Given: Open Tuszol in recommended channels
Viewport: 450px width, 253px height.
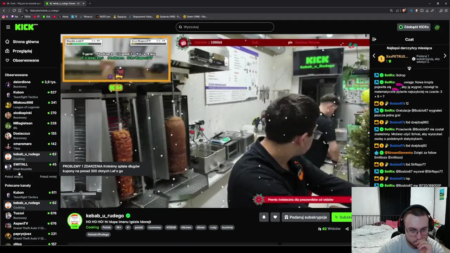Looking at the screenshot, I should click(31, 215).
